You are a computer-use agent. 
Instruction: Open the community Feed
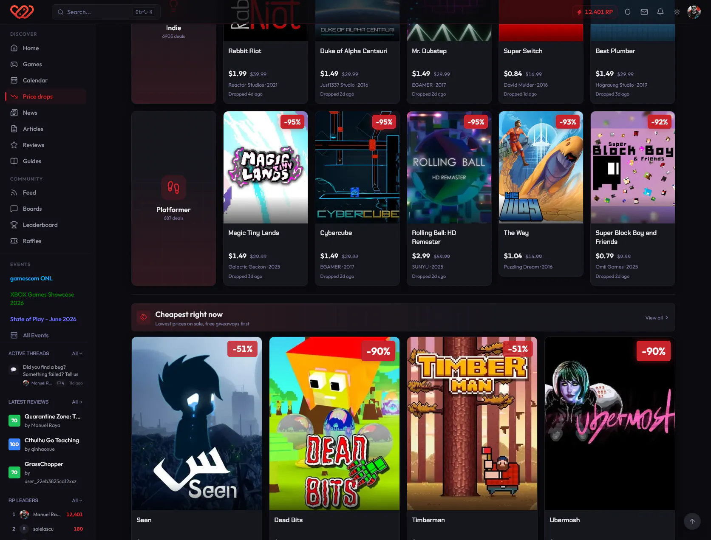tap(46, 192)
